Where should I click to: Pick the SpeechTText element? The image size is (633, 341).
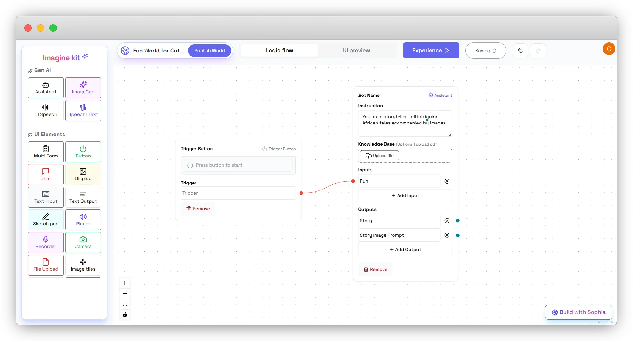click(83, 110)
